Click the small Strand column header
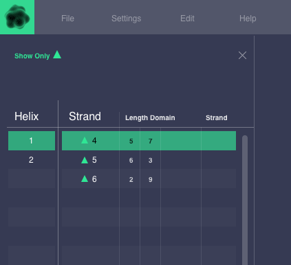 (217, 118)
